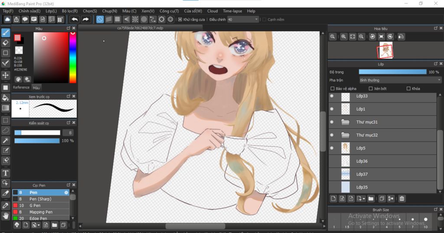The width and height of the screenshot is (444, 233).
Task: Select the Mapping Pen brush
Action: pos(41,212)
